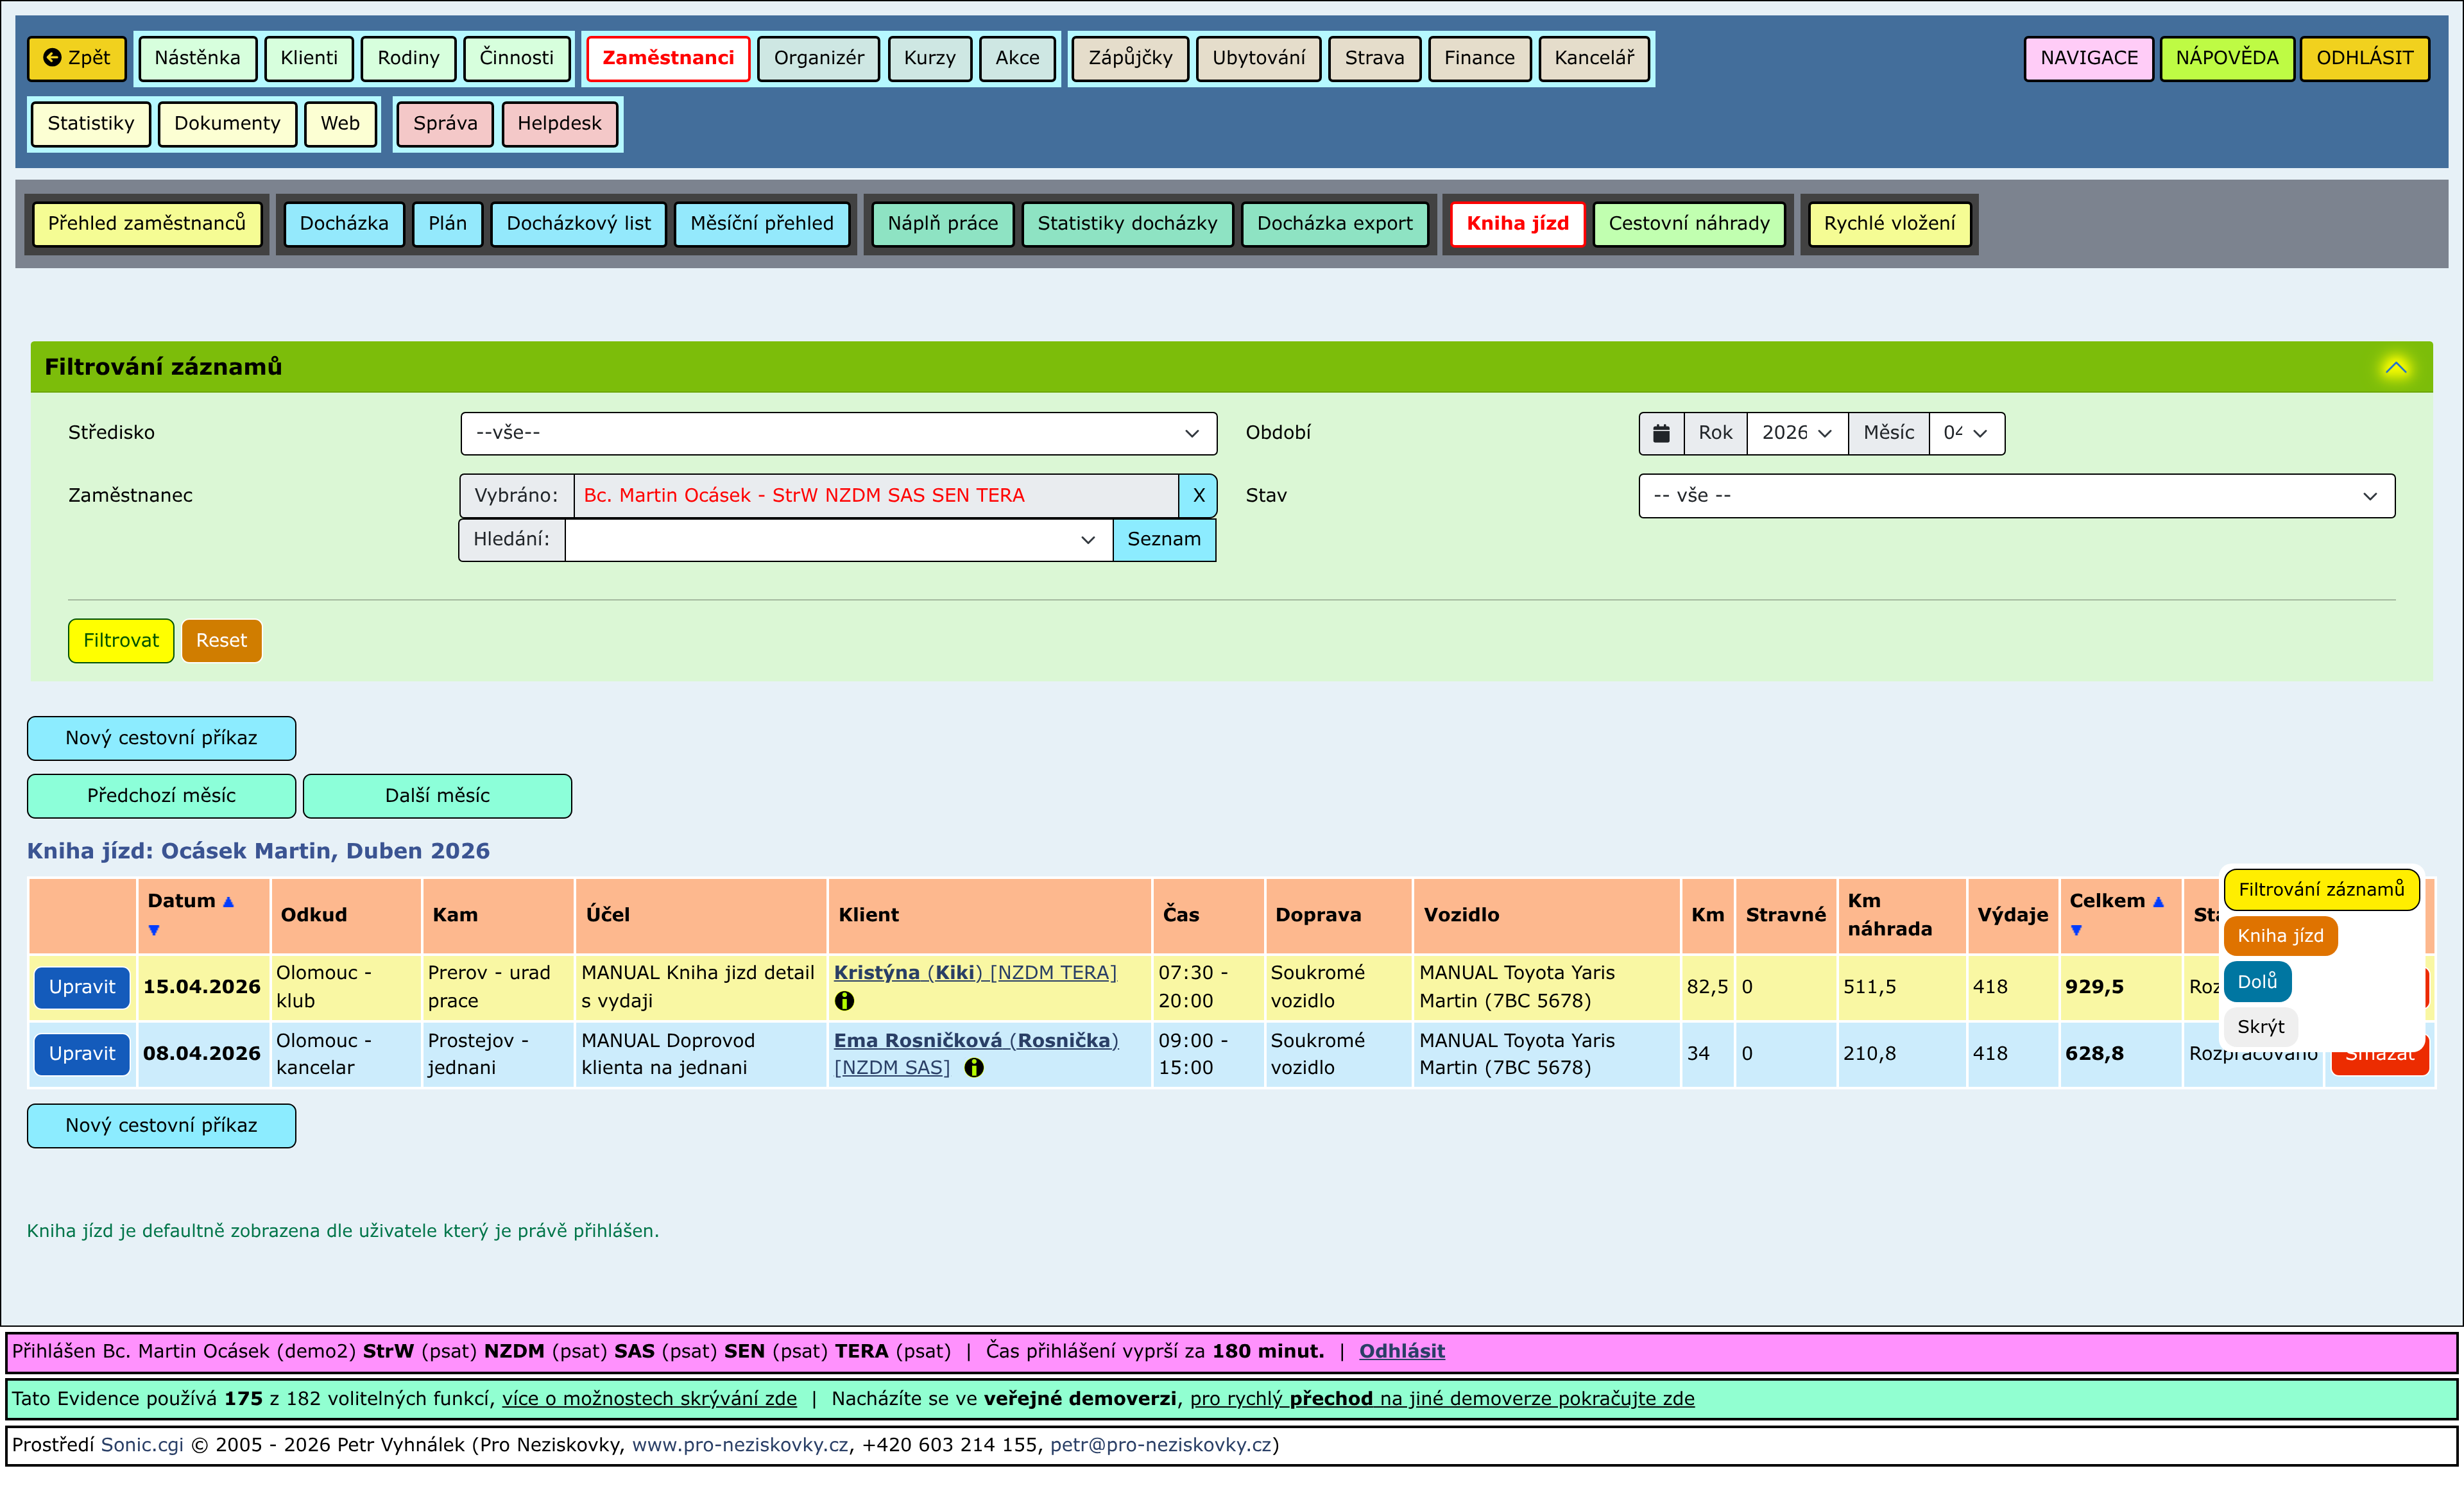This screenshot has height=1500, width=2464.
Task: Sort Datum column ascending arrow
Action: (229, 902)
